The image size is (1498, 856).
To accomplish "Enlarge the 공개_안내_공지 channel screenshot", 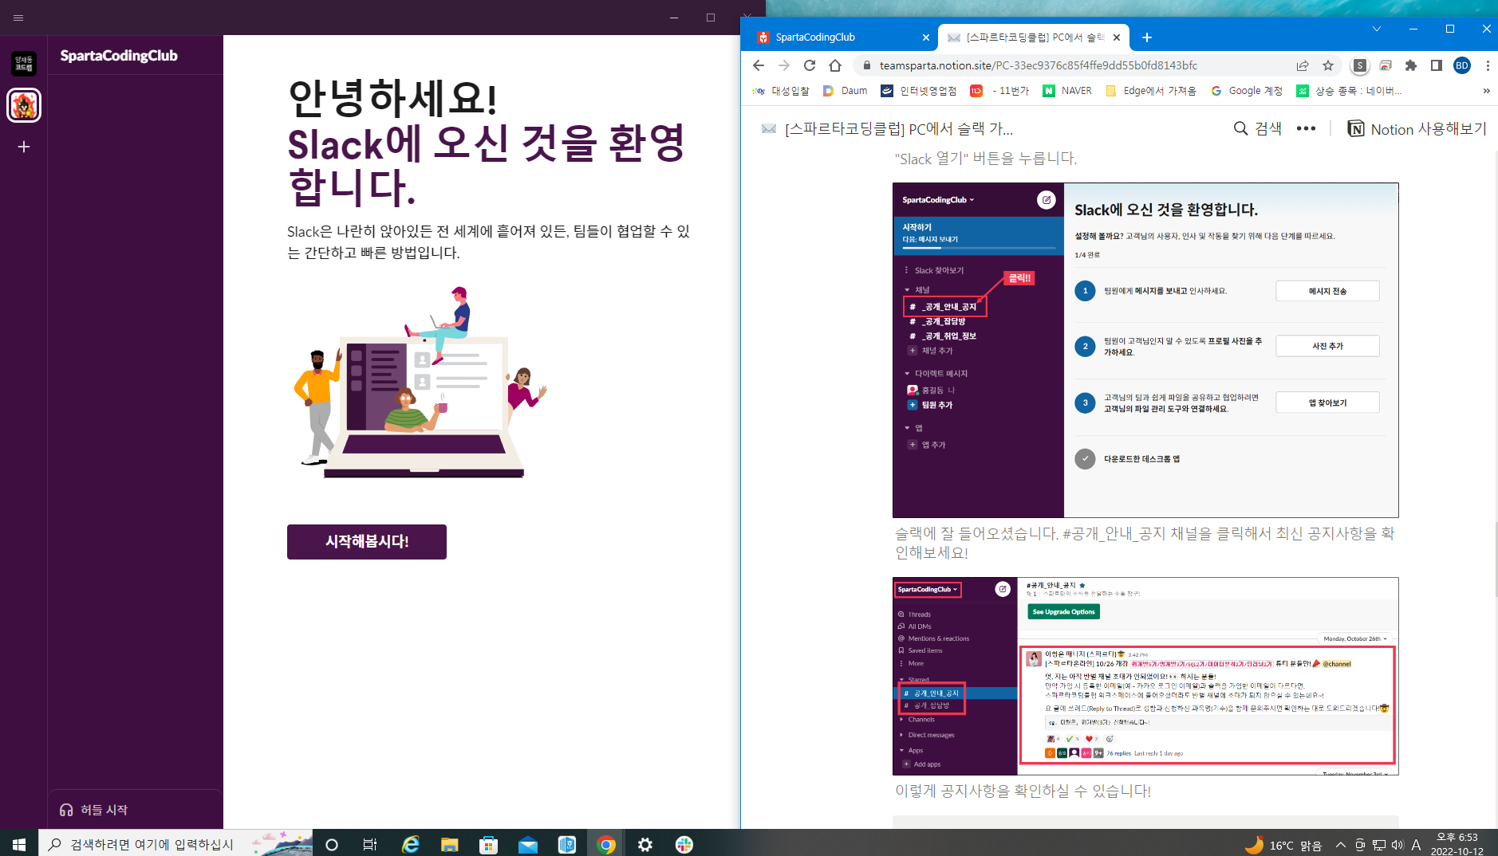I will (x=1145, y=676).
